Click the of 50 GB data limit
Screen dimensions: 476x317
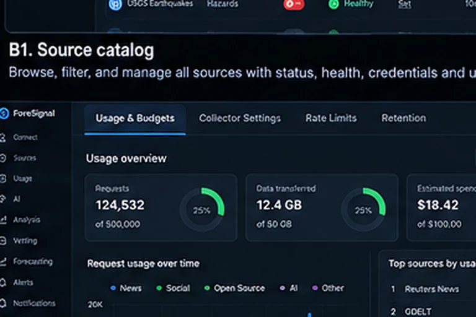click(274, 224)
